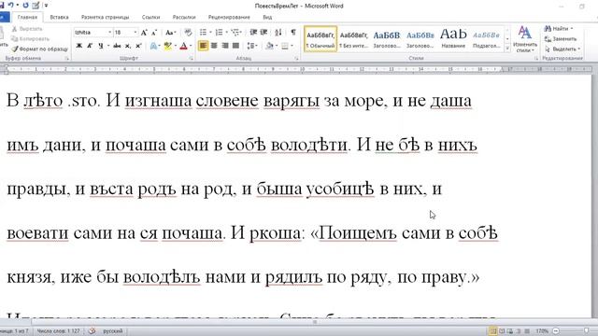598x336 pixels.
Task: Switch to Вид tab
Action: point(267,17)
